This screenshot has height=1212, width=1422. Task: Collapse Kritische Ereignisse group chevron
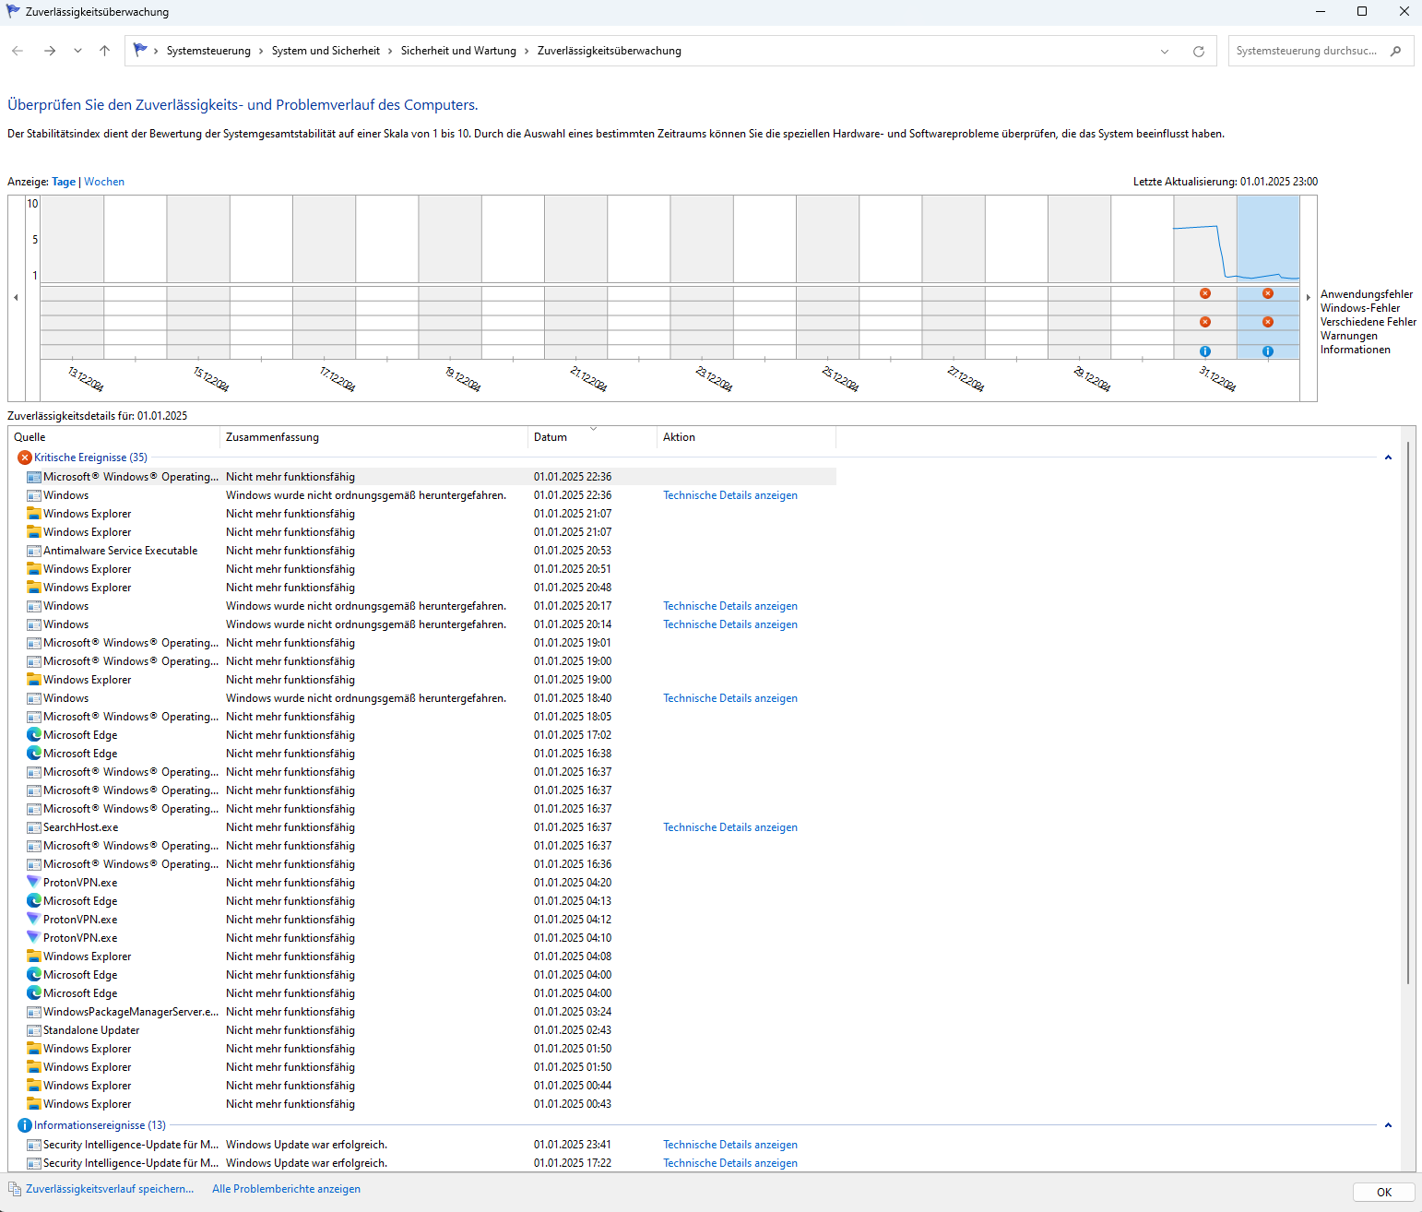pos(1388,457)
